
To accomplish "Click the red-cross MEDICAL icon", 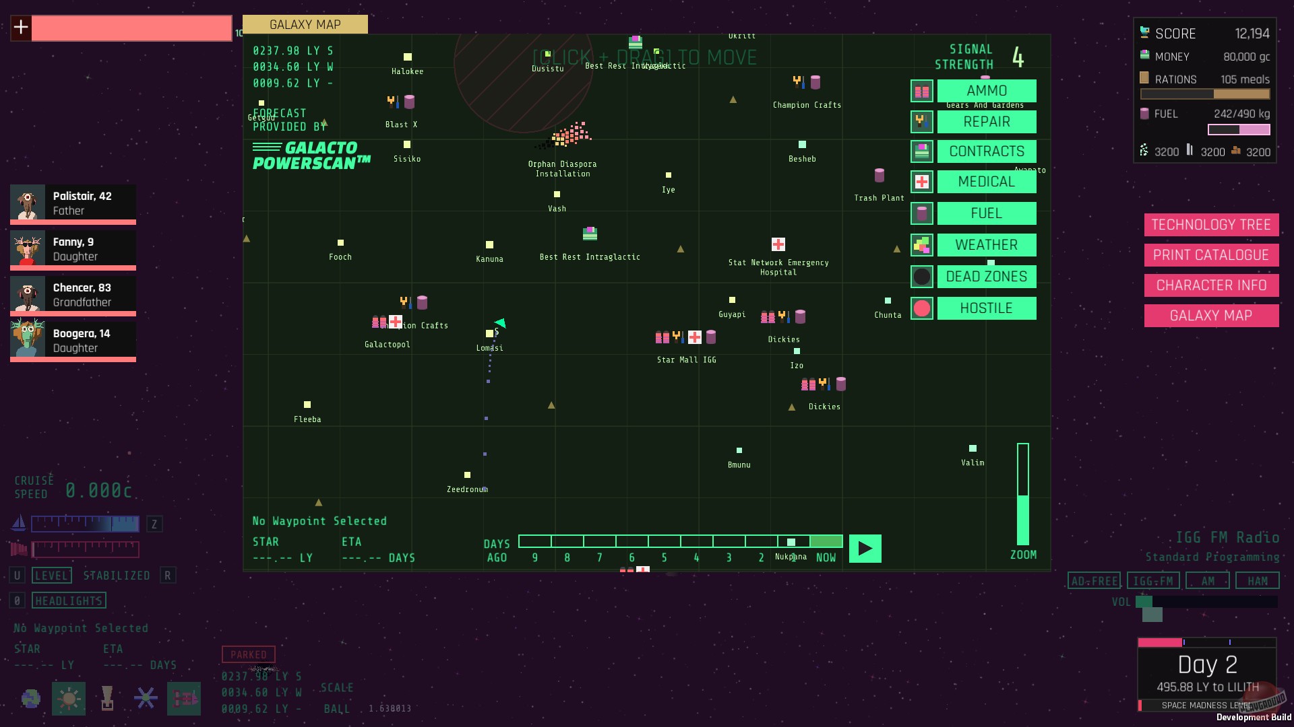I will 921,182.
